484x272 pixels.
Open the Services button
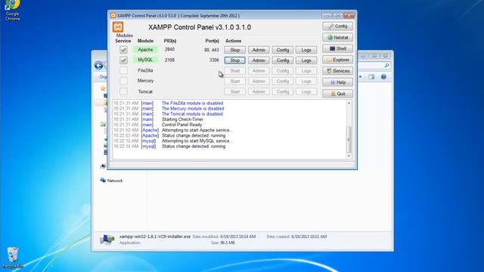tap(338, 71)
